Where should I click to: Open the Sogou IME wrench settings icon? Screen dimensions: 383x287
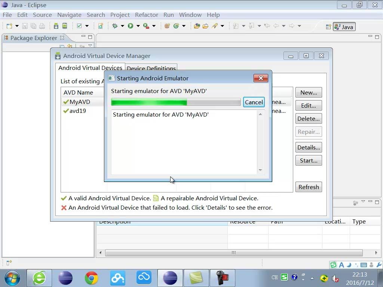point(379,265)
